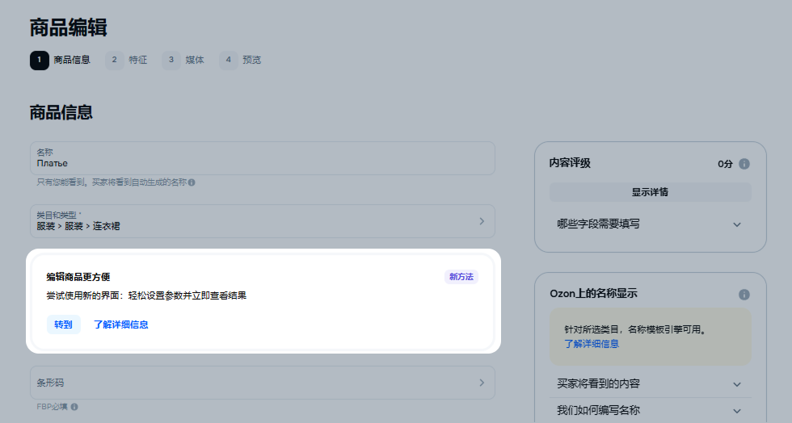Screen dimensions: 792x423
Task: Click the 显示详情 button
Action: point(650,192)
